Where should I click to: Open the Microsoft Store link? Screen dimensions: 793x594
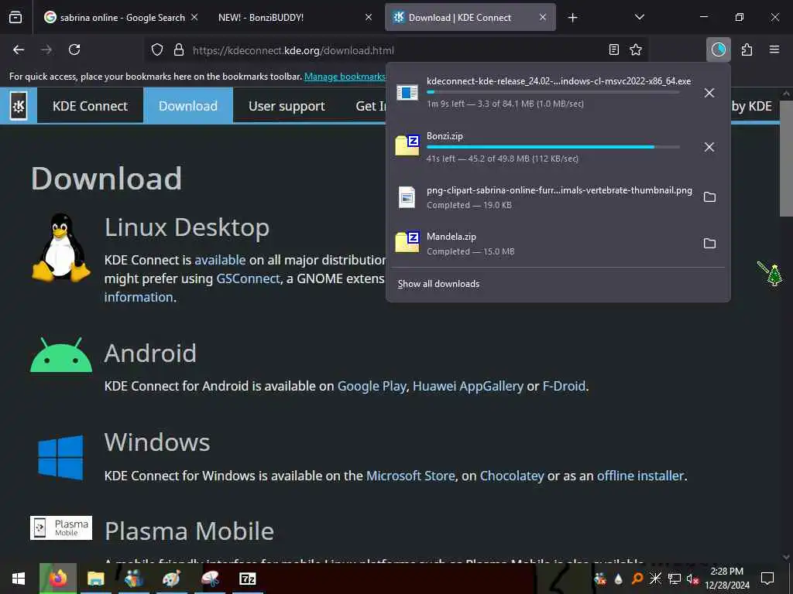[410, 476]
